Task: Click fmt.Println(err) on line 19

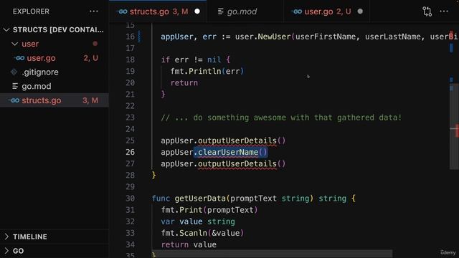Action: point(207,71)
